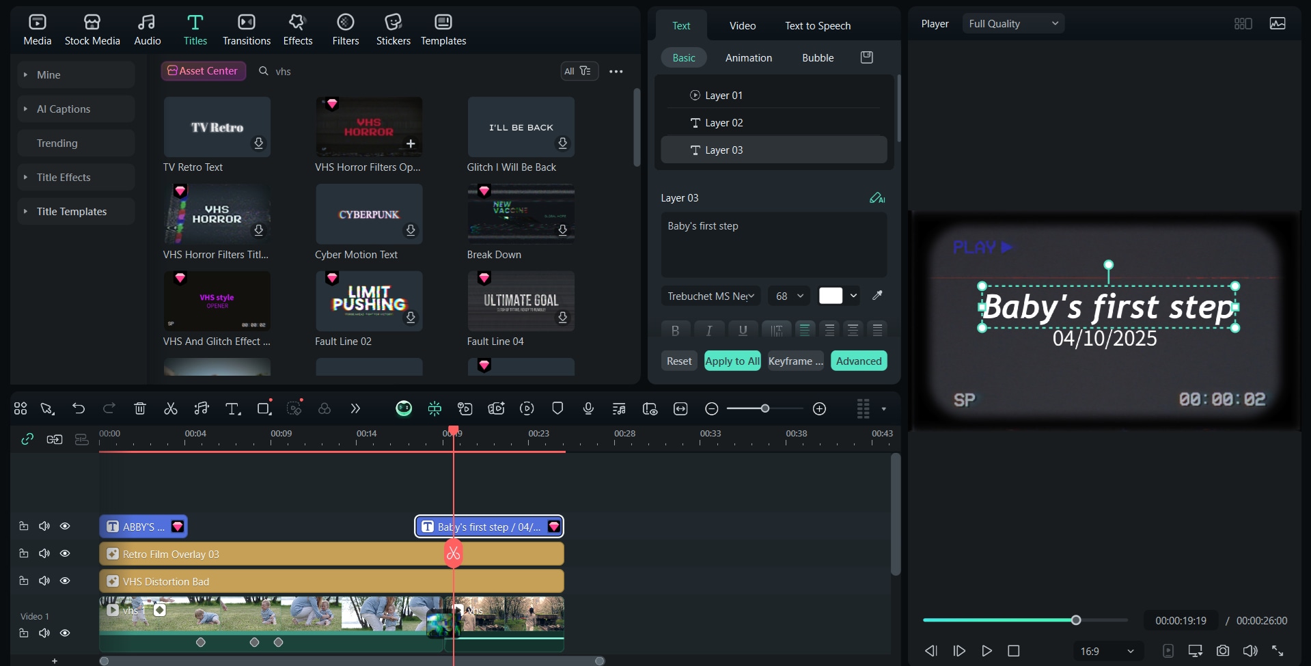The height and width of the screenshot is (666, 1311).
Task: Zoom out of the timeline
Action: click(711, 408)
